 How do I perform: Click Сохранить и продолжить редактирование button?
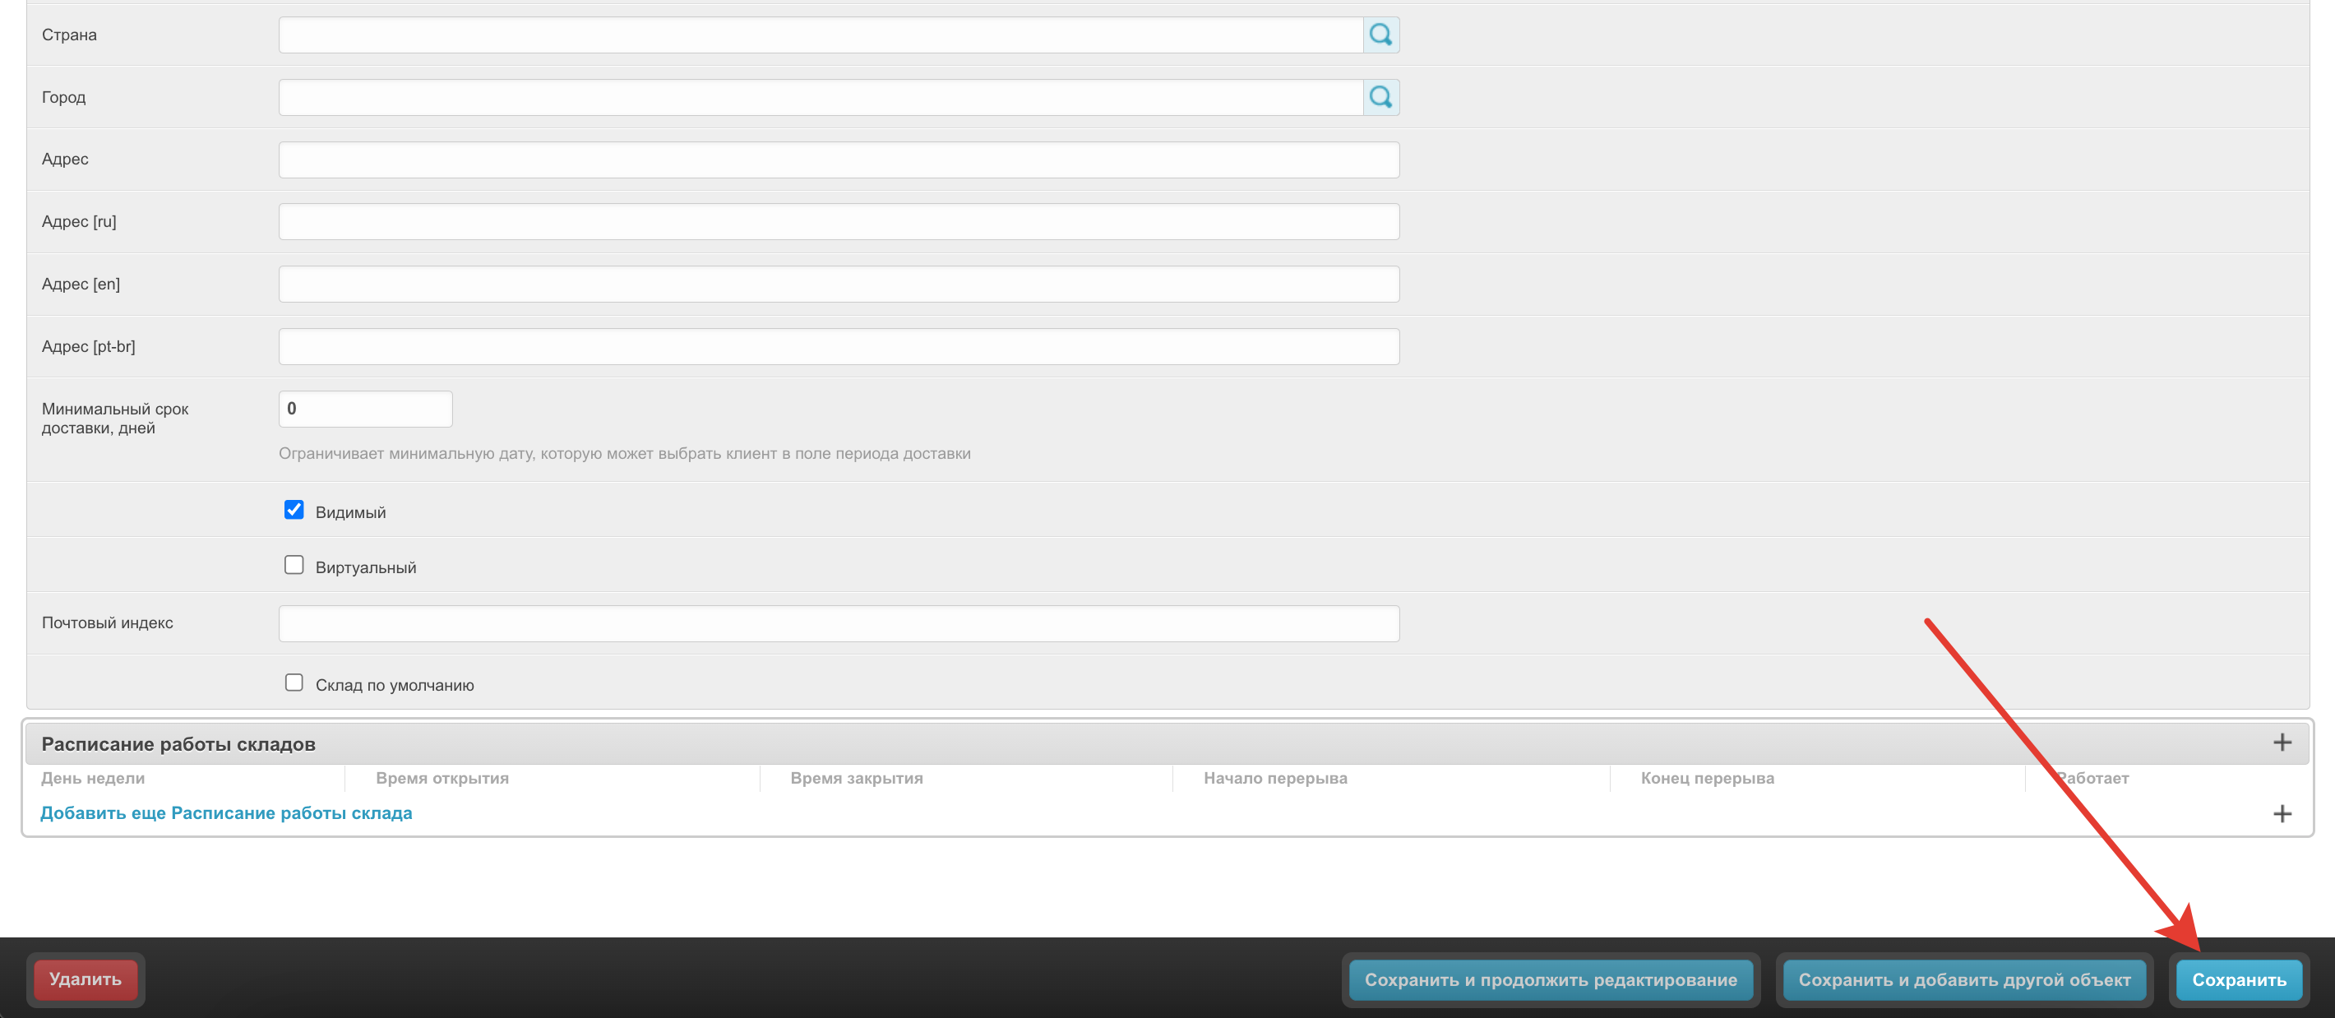[1550, 980]
